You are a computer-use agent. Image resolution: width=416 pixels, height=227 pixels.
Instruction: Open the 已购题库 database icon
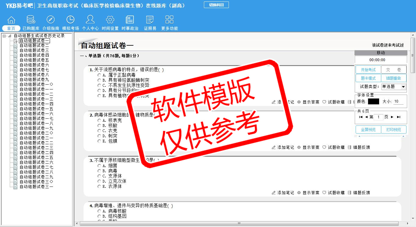(x=31, y=20)
